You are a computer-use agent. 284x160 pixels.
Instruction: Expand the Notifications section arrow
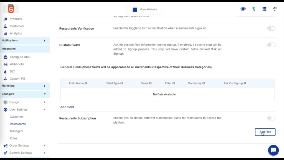pyautogui.click(x=45, y=41)
